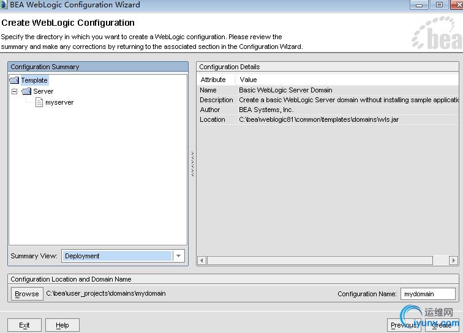463x333 pixels.
Task: Select the myserver tree entry
Action: 59,102
